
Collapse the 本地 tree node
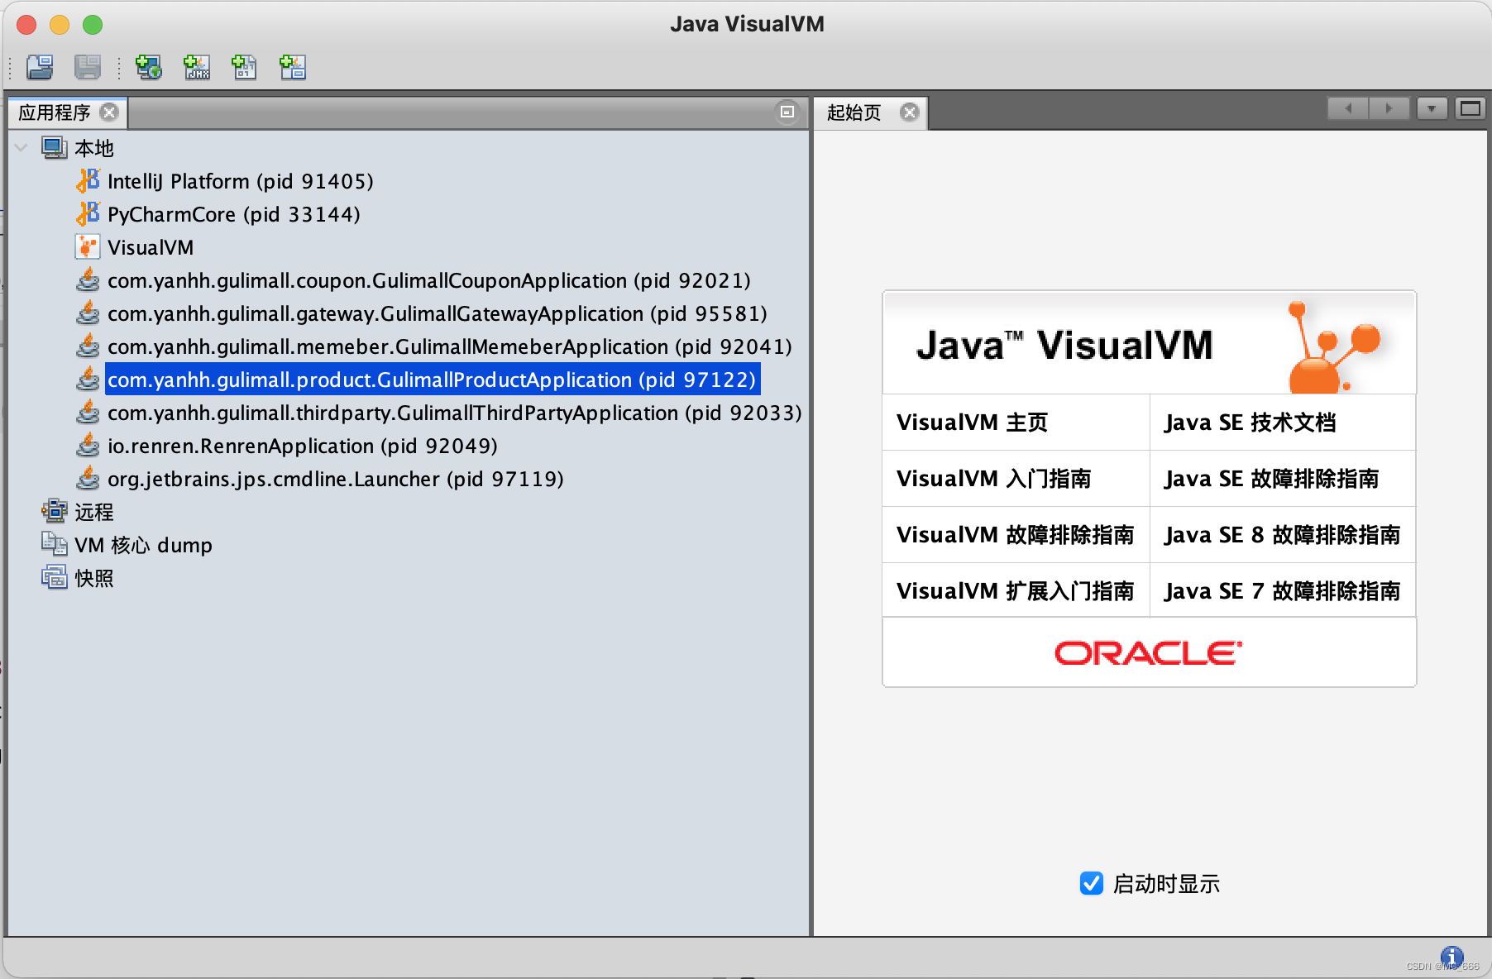point(22,148)
